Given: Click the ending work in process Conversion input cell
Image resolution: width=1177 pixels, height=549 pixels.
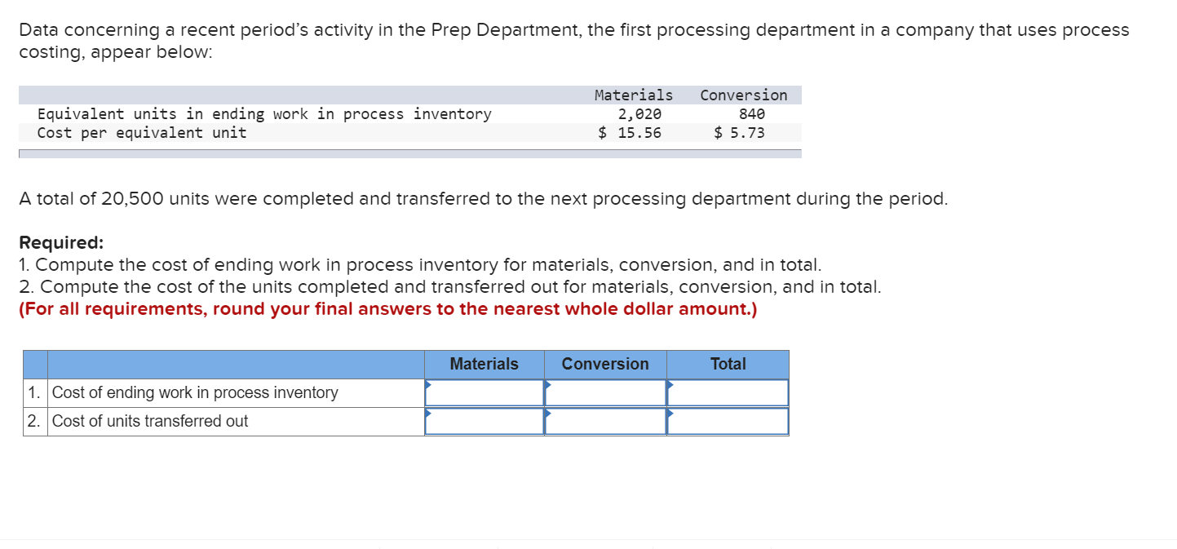Looking at the screenshot, I should tap(606, 392).
